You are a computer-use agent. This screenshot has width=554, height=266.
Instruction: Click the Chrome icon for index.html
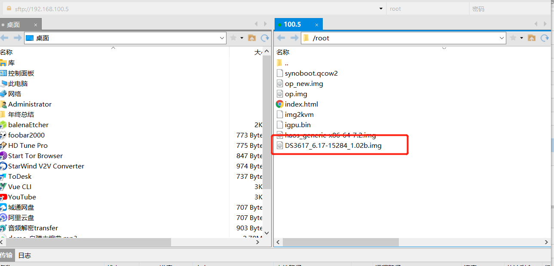(x=280, y=104)
